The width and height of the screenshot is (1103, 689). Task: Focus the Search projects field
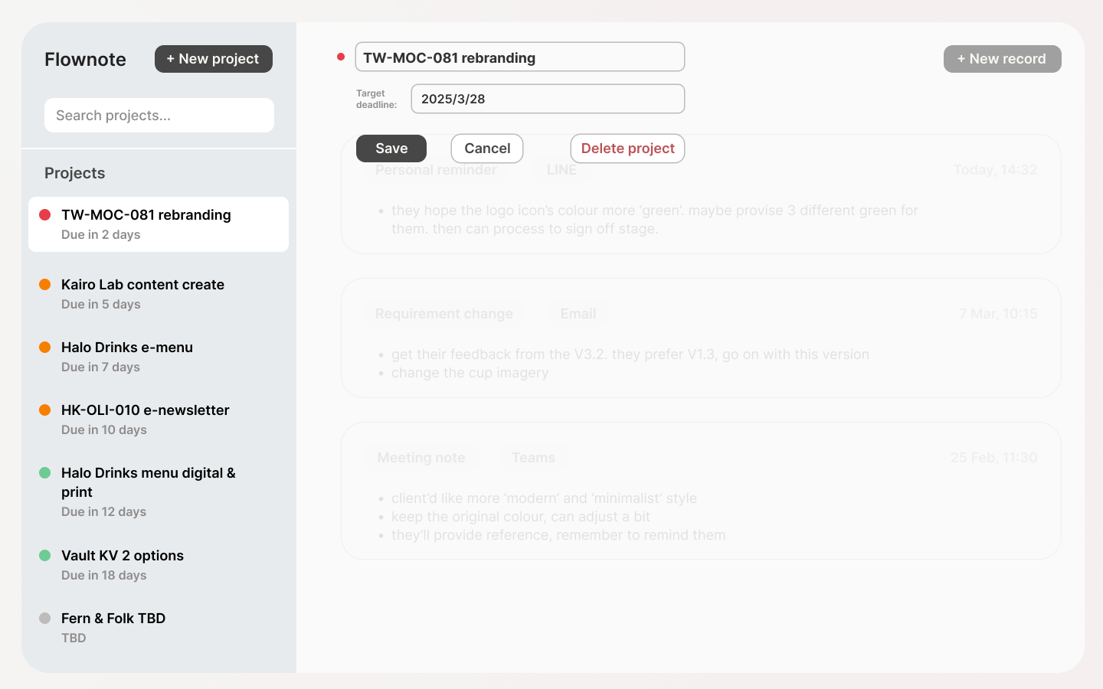[x=159, y=116]
